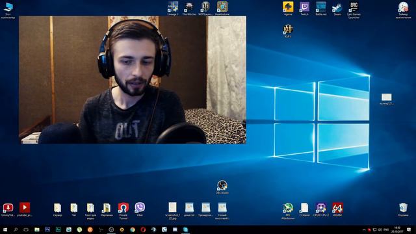This screenshot has height=234, width=416.
Task: Select The Witcher desktop shortcut
Action: click(189, 8)
